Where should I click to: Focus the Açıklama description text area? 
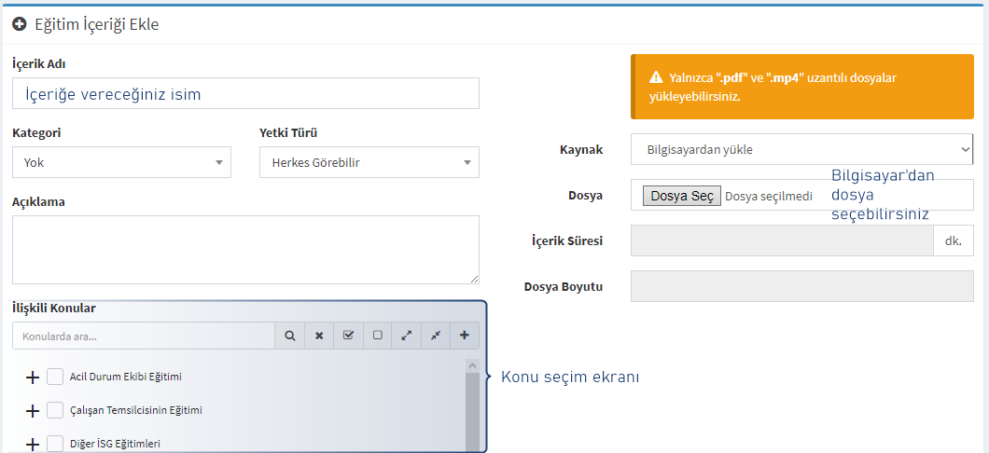(245, 250)
